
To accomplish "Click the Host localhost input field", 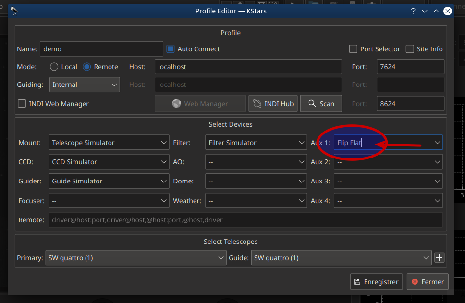I will click(x=248, y=67).
